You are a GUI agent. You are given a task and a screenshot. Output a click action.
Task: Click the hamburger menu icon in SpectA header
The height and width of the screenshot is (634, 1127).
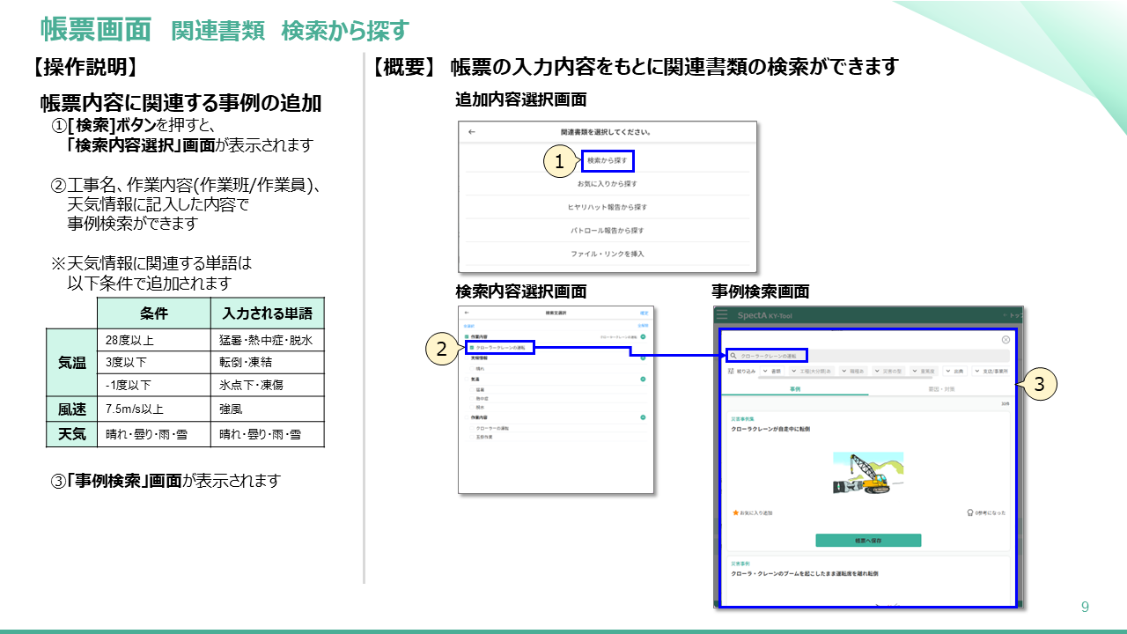coord(722,314)
